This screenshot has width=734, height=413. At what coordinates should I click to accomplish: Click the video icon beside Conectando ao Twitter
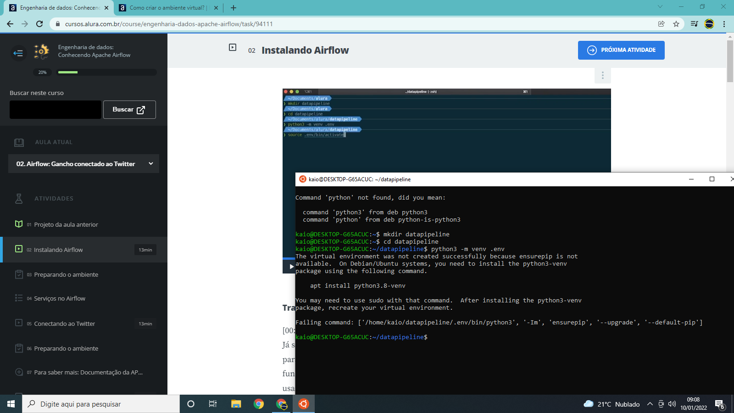coord(19,323)
